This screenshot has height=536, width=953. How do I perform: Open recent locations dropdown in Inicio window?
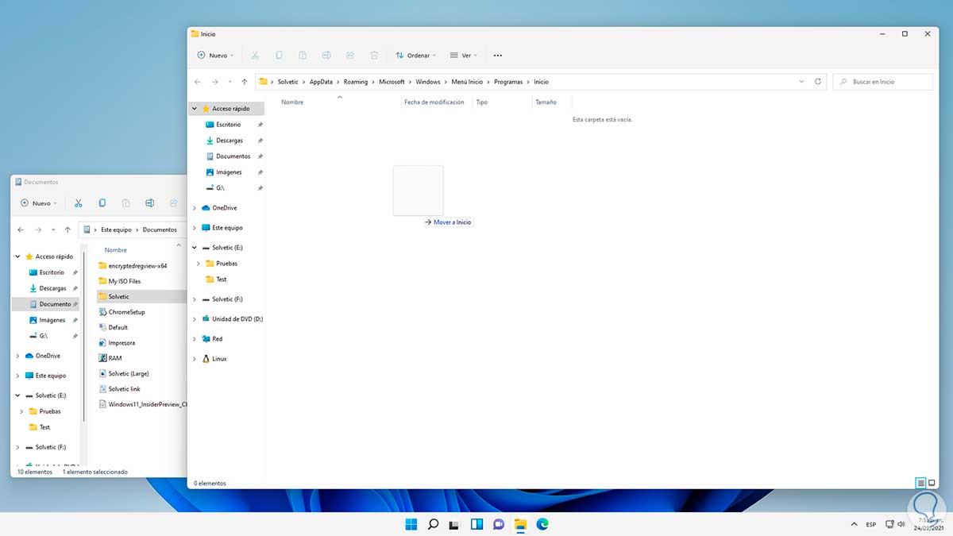tap(230, 82)
